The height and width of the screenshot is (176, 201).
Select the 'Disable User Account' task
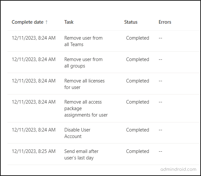(77, 133)
